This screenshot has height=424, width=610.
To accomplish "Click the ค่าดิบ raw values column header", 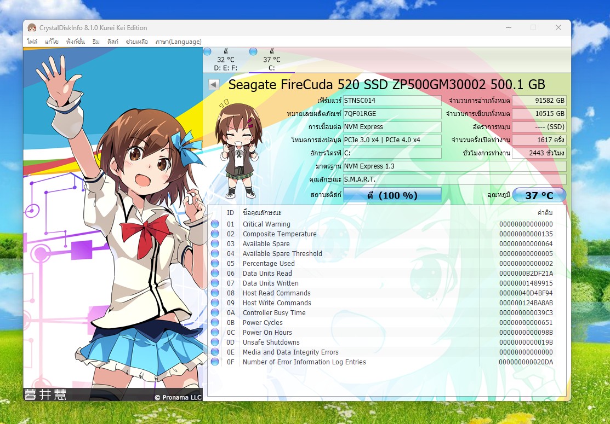I will [545, 212].
